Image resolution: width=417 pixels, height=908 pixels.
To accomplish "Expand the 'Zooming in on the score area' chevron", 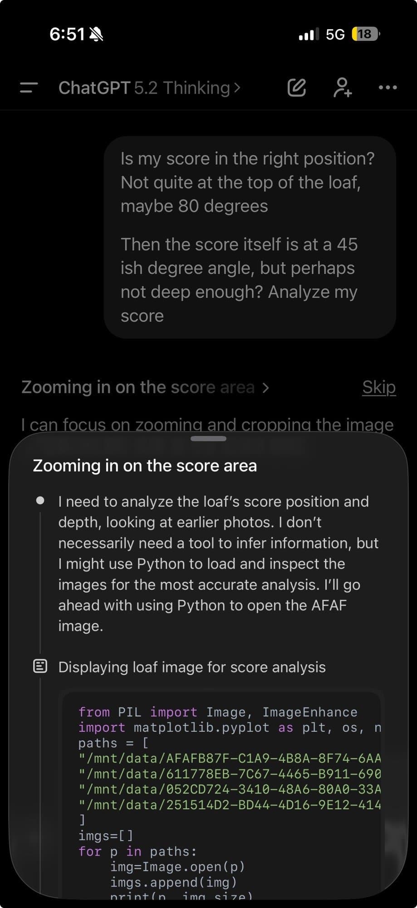I will point(266,387).
